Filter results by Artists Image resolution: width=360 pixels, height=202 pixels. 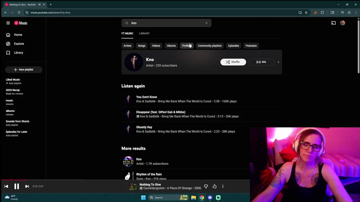click(127, 46)
